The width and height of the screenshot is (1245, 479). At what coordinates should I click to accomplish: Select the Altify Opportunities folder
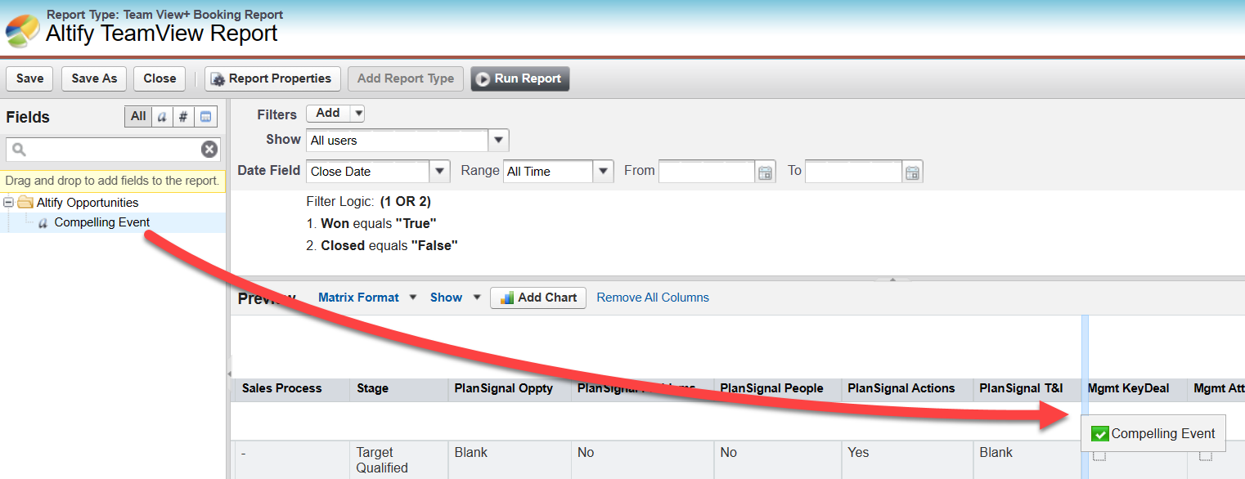click(x=88, y=203)
